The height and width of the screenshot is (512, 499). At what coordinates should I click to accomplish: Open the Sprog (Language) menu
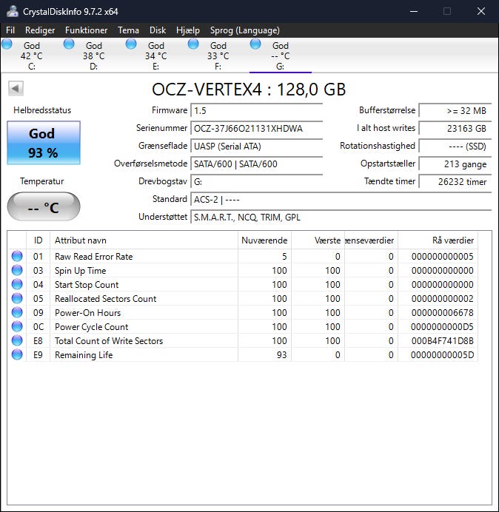(245, 30)
